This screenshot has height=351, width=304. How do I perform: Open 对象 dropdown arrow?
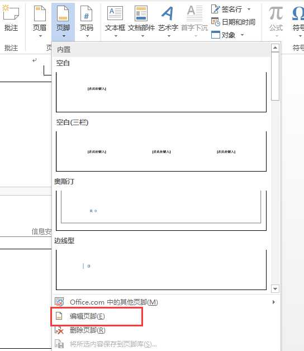point(242,35)
